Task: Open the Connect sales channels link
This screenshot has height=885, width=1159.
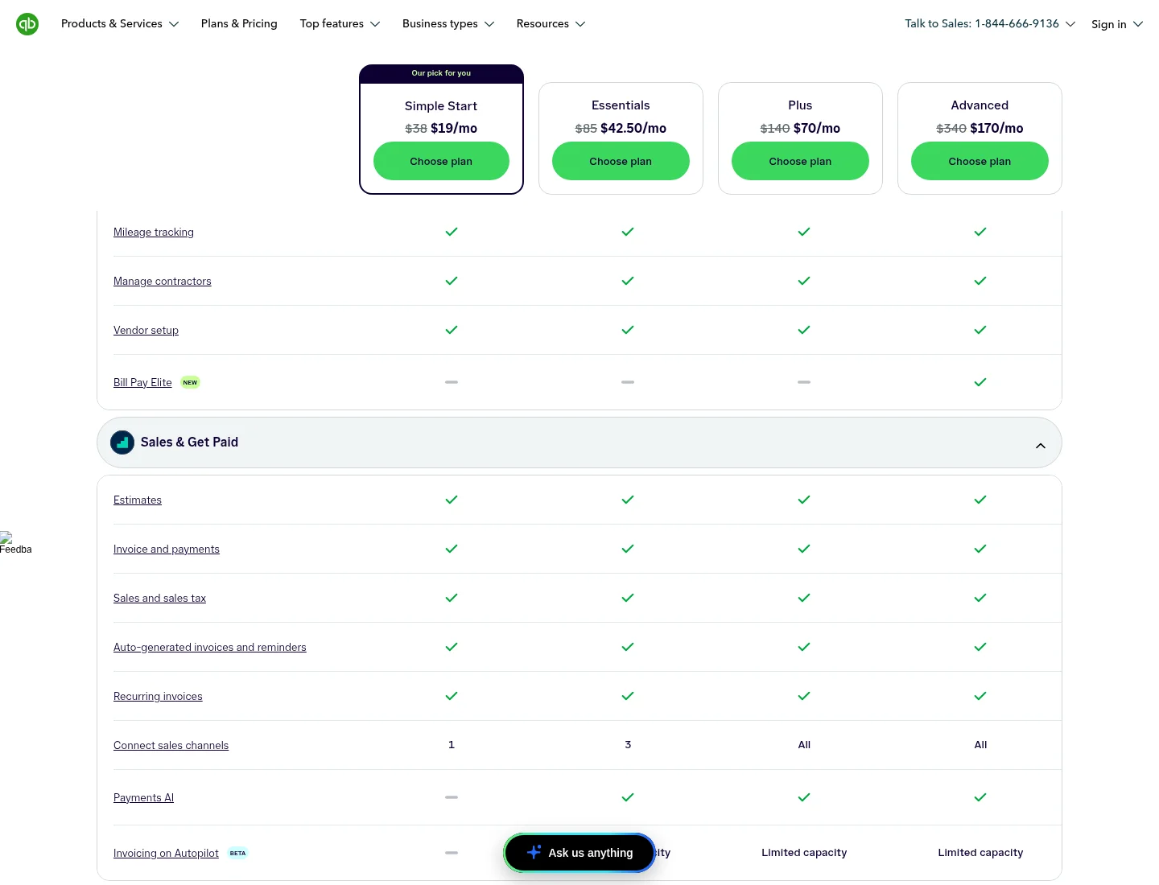Action: point(171,746)
